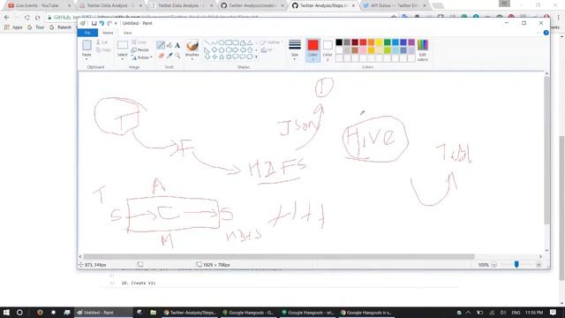Screen dimensions: 565x318
Task: Click the zoom slider handle in Paint
Action: pos(516,265)
